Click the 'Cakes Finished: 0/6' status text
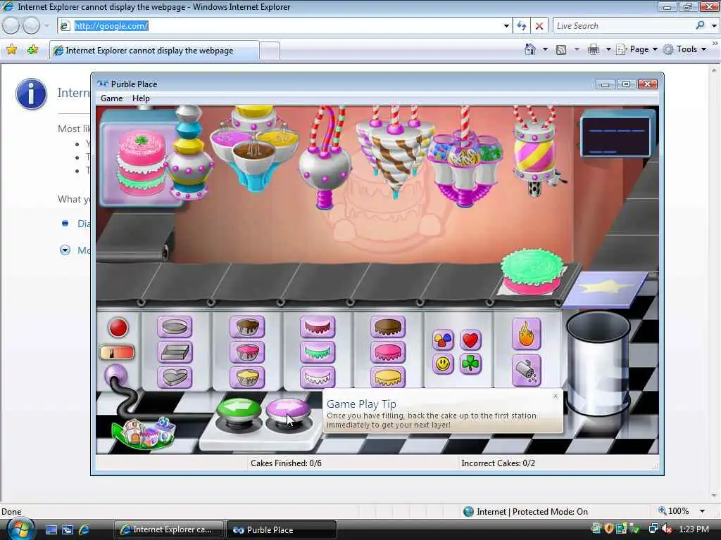The width and height of the screenshot is (721, 540). click(x=286, y=463)
